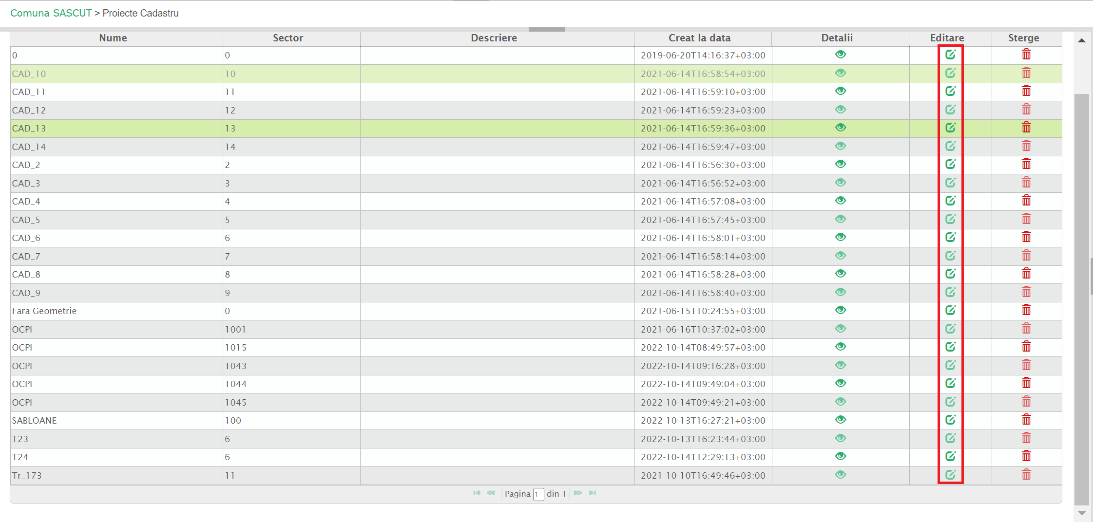Edit the T24 project entry
The image size is (1093, 522).
click(x=950, y=456)
